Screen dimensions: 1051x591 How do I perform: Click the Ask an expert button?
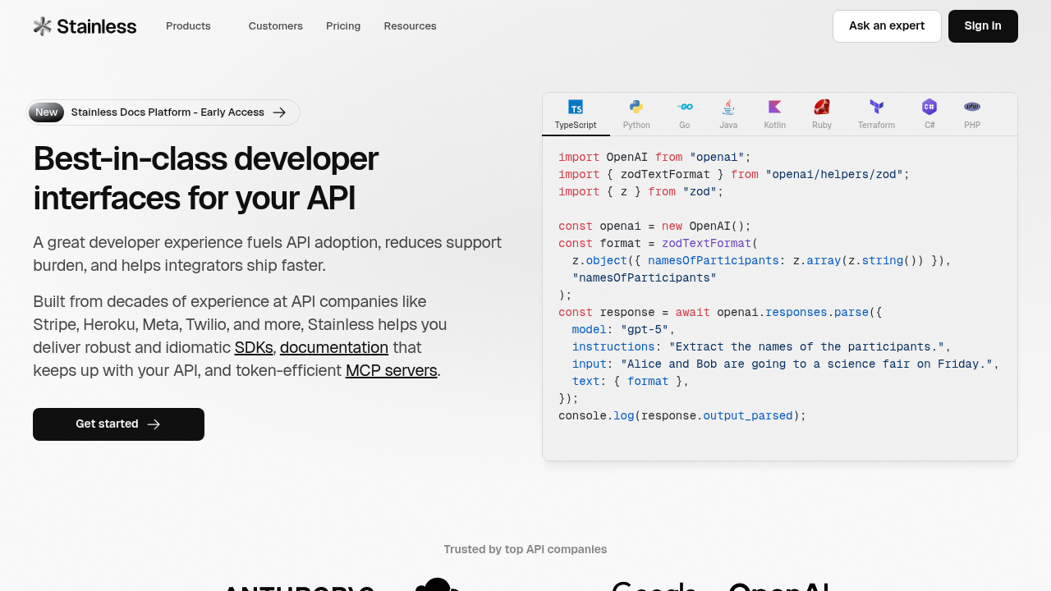tap(887, 26)
